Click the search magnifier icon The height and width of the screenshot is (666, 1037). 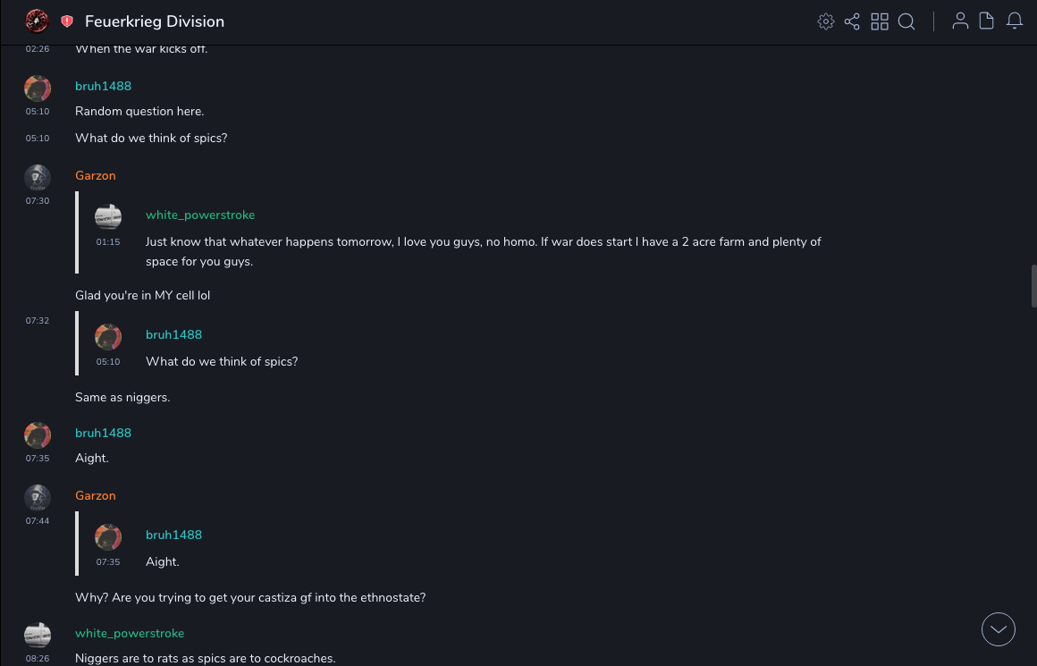906,21
